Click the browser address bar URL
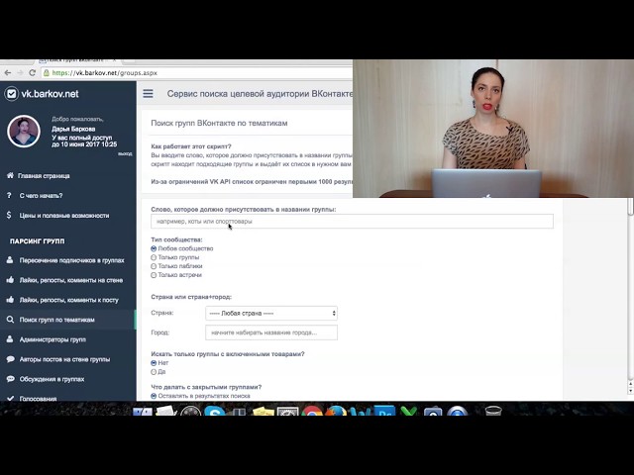The width and height of the screenshot is (634, 475). (x=105, y=73)
